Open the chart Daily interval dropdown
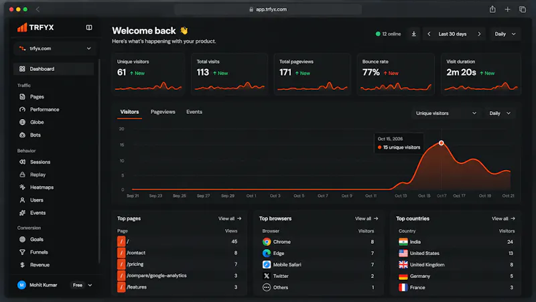Screen dimensions: 536x302 coord(500,113)
